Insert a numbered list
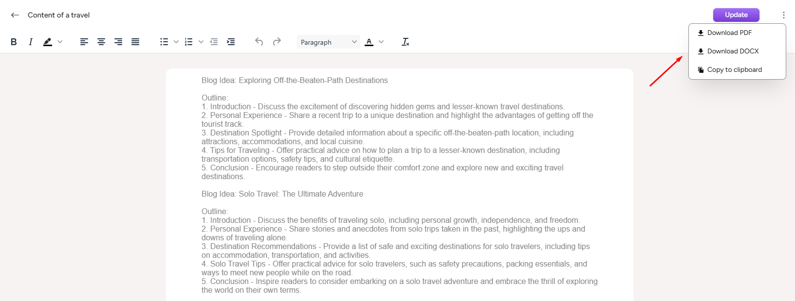The height and width of the screenshot is (301, 795). (x=189, y=42)
